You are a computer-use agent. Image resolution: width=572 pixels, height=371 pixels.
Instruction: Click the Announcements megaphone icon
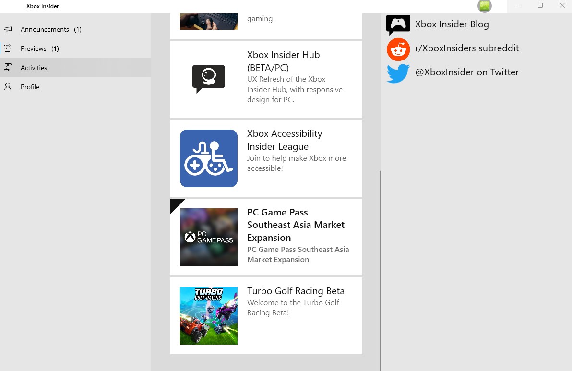(8, 29)
